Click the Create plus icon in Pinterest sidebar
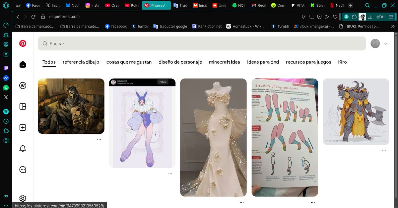Screen dimensions: 398x208 click(x=23, y=128)
